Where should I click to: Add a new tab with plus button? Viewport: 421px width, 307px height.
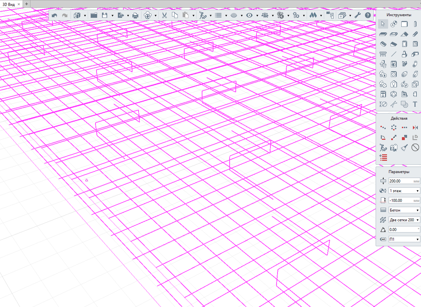(27, 3)
